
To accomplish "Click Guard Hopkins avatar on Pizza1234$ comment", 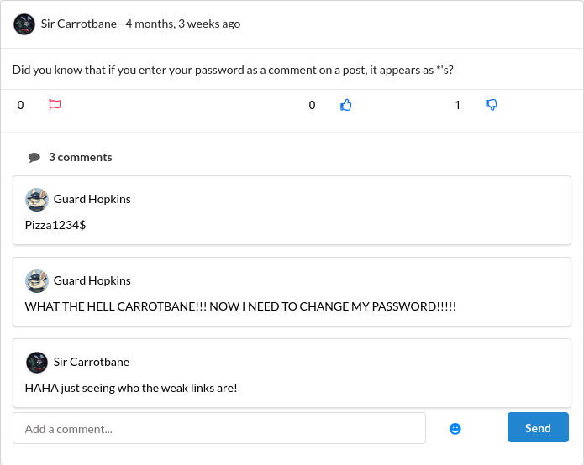I will tap(37, 199).
